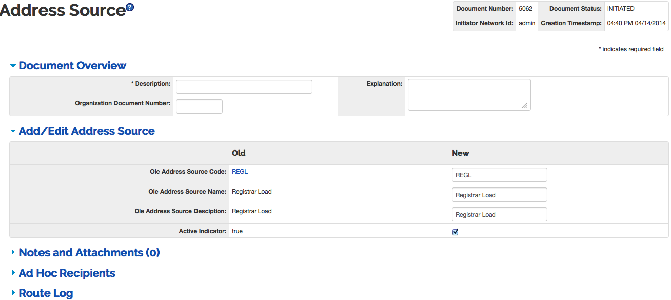Click the document number value 5062

click(525, 9)
